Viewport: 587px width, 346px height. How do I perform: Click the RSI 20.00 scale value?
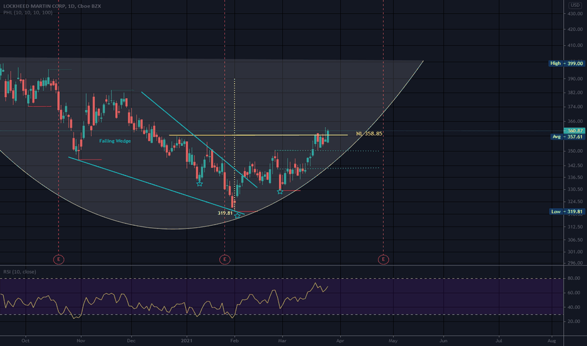tap(574, 321)
